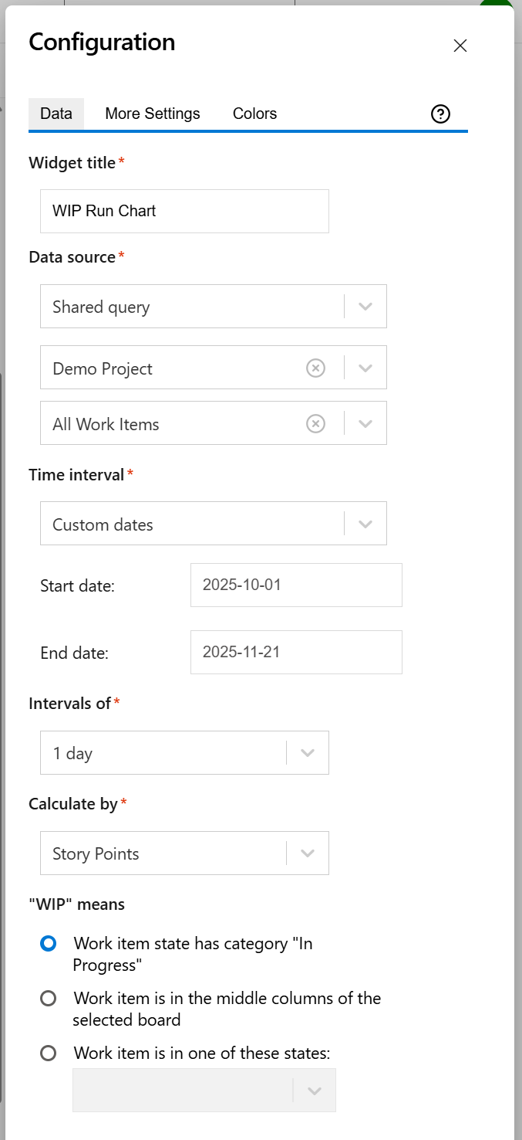Switch to the More Settings tab
Viewport: 522px width, 1140px height.
pos(152,114)
